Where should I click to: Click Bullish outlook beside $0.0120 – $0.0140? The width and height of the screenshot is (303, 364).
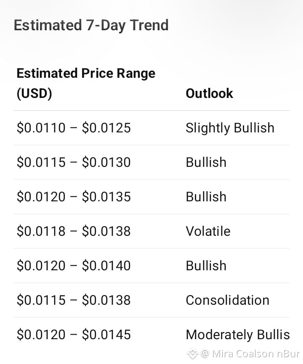pyautogui.click(x=206, y=266)
